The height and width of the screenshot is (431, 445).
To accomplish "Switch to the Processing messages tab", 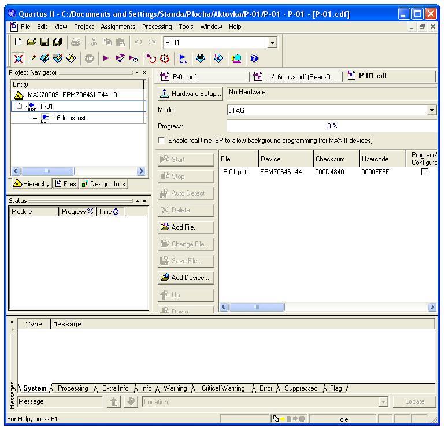I will tap(73, 388).
